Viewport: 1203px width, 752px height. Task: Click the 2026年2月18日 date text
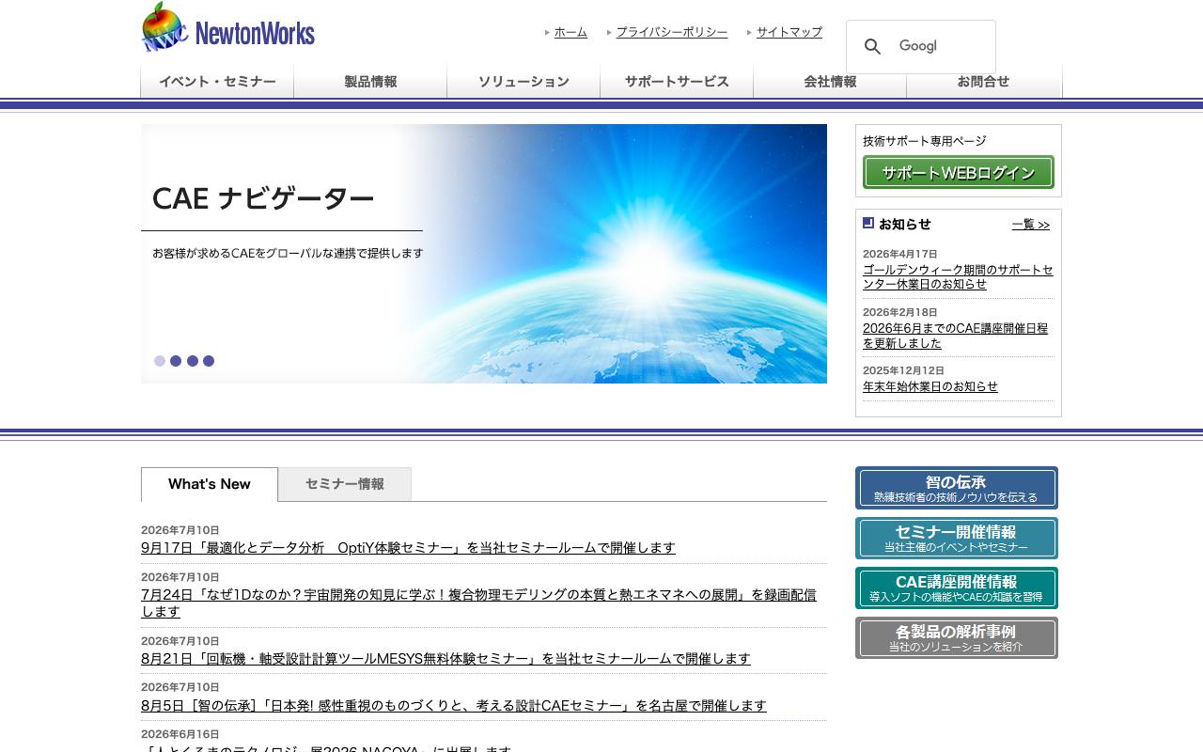click(900, 312)
